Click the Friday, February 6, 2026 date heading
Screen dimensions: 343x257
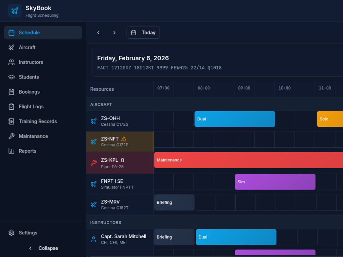click(133, 58)
